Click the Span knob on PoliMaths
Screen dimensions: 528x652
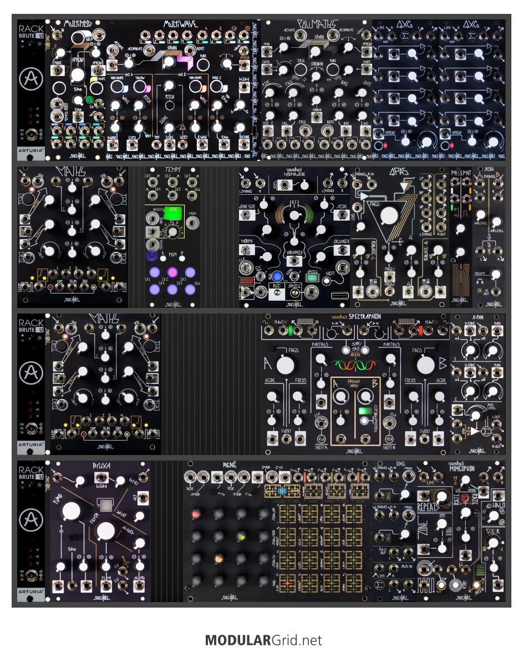pyautogui.click(x=315, y=52)
